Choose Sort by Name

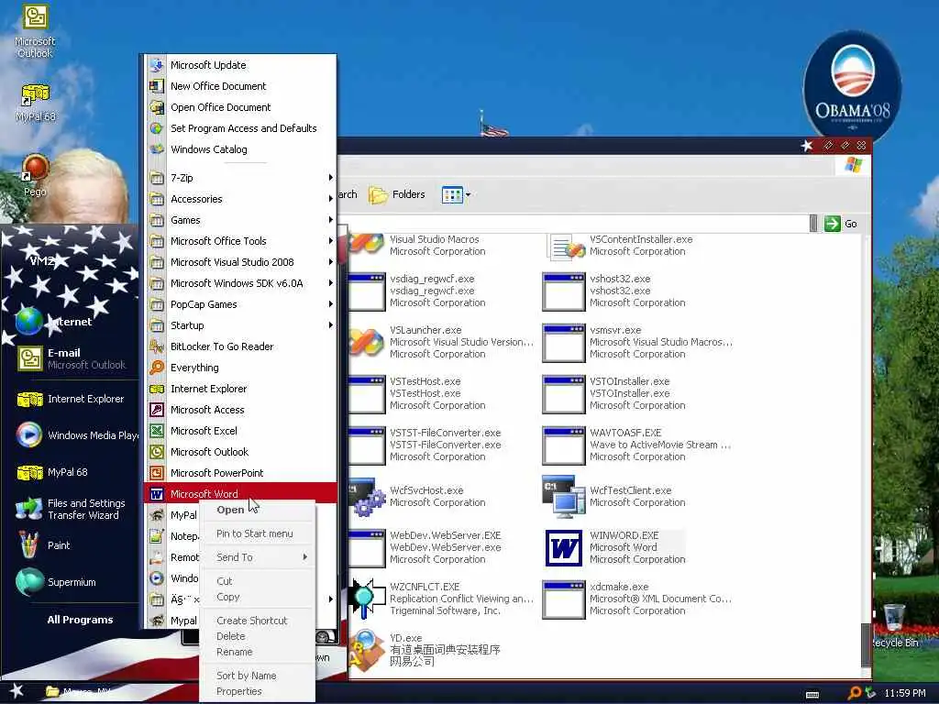pos(257,676)
